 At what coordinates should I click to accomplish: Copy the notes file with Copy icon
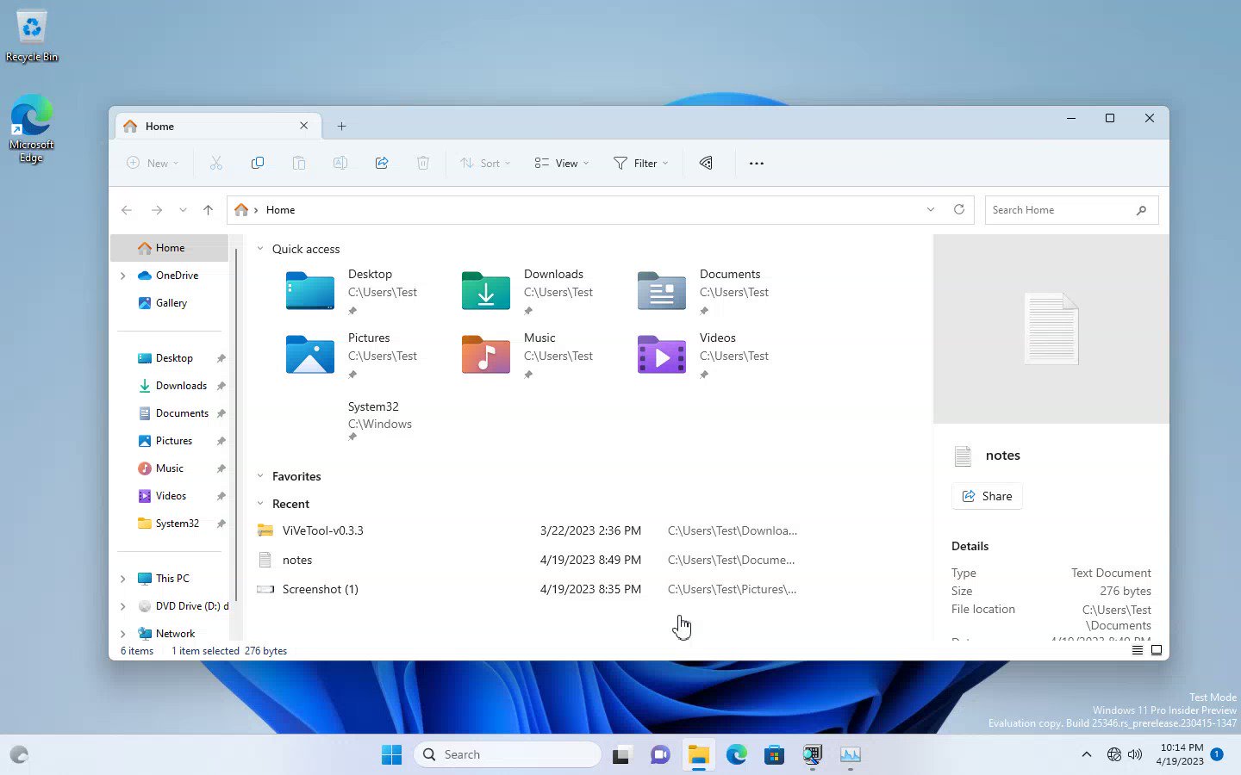(x=258, y=163)
